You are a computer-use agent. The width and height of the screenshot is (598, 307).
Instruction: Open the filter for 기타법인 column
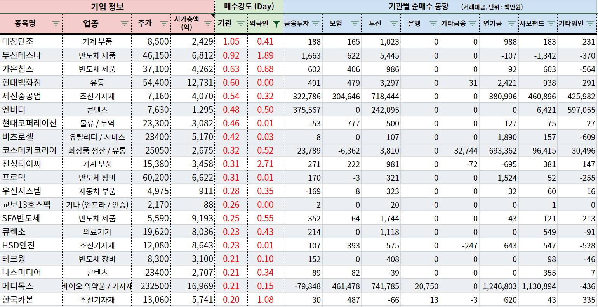(x=590, y=24)
